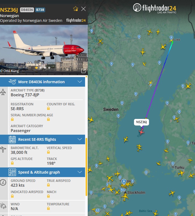This screenshot has width=195, height=216.
Task: Click the B738 aircraft type badge
Action: 40,10
